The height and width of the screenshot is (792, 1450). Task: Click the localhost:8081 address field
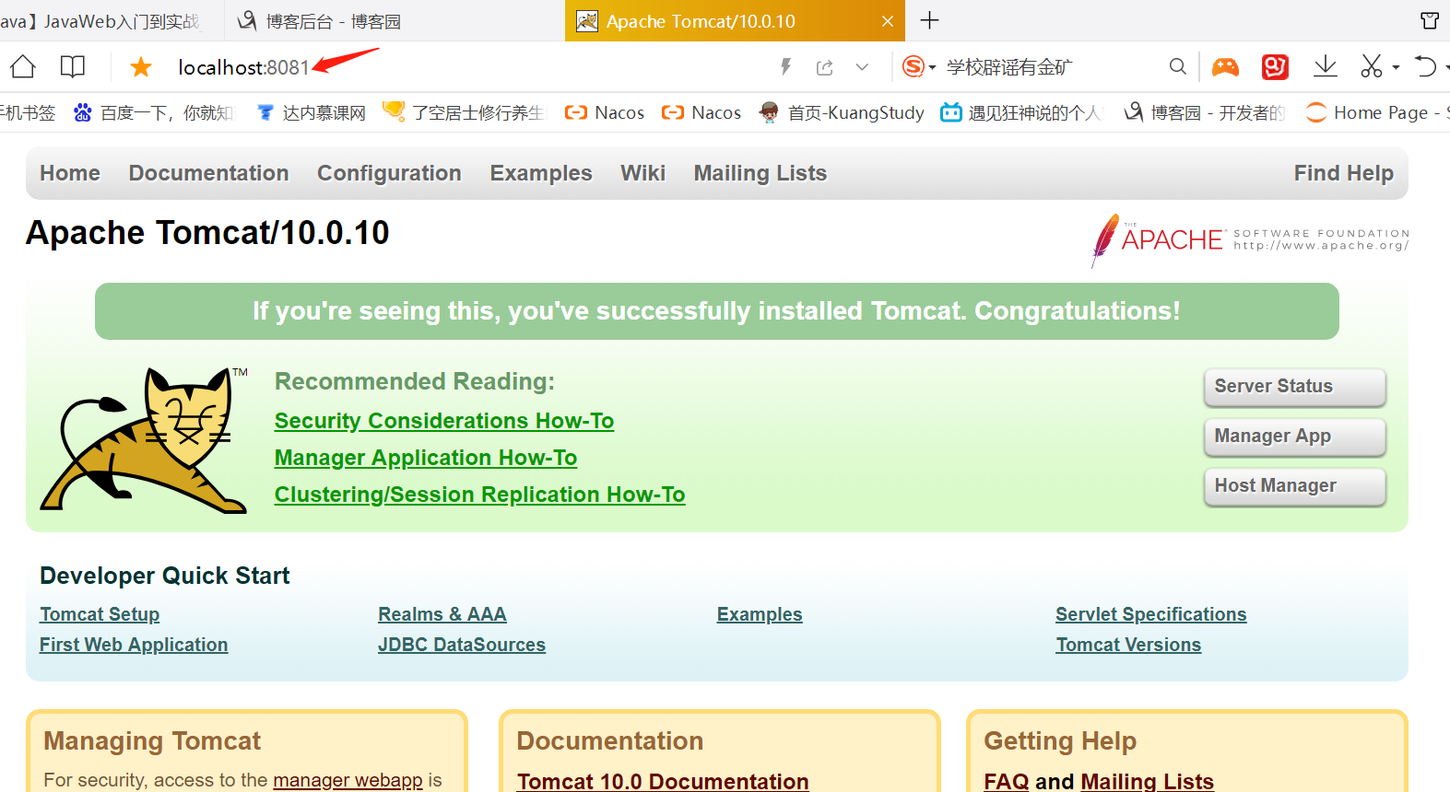point(243,67)
